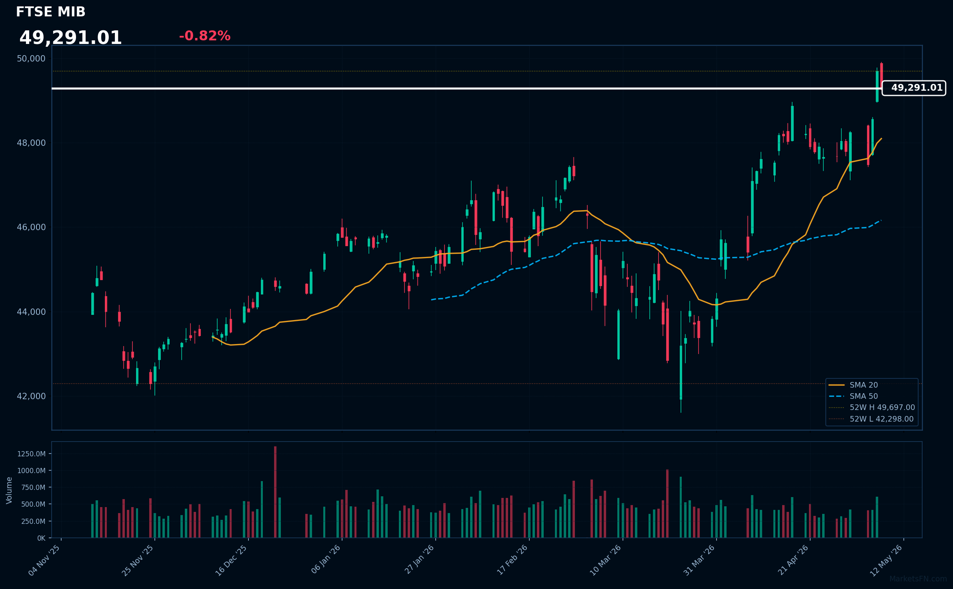Screen dimensions: 953x589
Task: Click the FTSE MIB chart title
Action: [50, 12]
